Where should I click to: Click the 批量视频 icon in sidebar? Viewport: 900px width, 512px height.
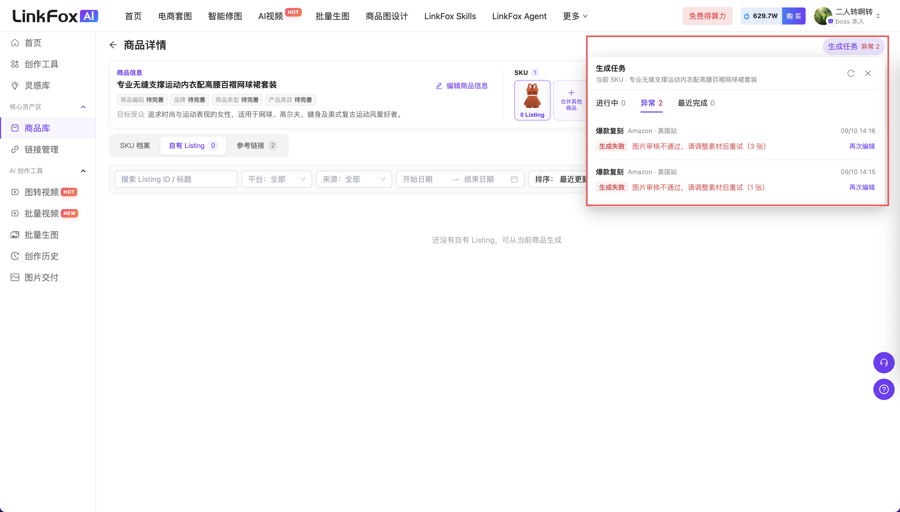[15, 213]
